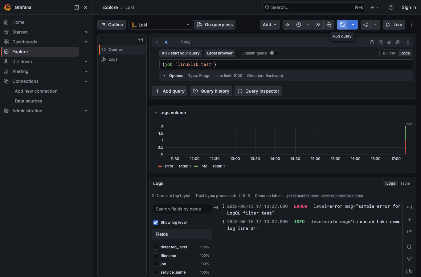Shift time range forwards
The image size is (421, 277).
pyautogui.click(x=318, y=25)
